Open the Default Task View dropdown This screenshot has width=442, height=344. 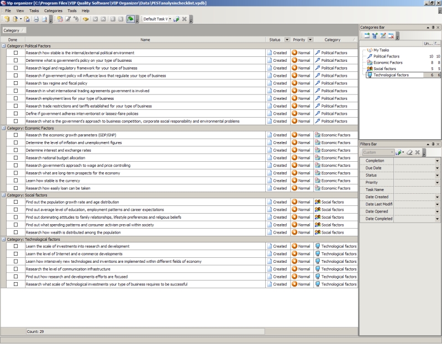tap(170, 19)
